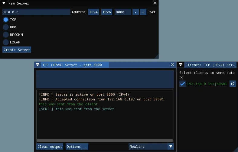The height and width of the screenshot is (152, 238).
Task: Click the port field showing 8000
Action: point(123,12)
